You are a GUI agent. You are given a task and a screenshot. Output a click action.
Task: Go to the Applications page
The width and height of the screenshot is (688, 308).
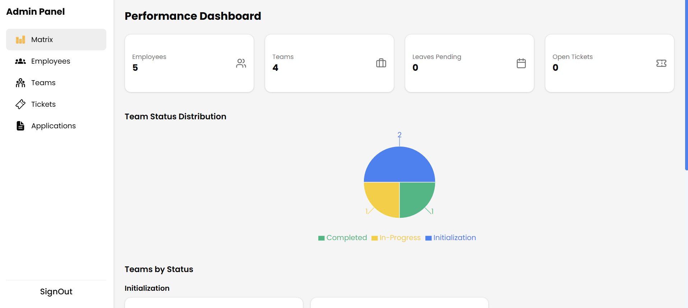[x=54, y=126]
